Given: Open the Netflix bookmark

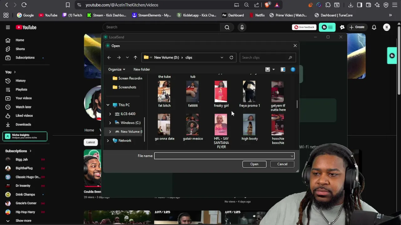Looking at the screenshot, I should coord(257,15).
